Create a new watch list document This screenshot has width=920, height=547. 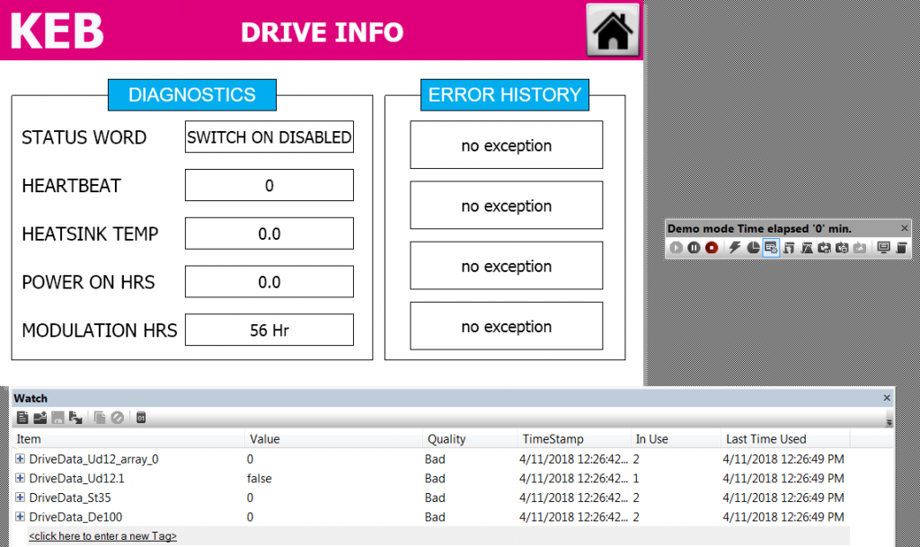22,418
